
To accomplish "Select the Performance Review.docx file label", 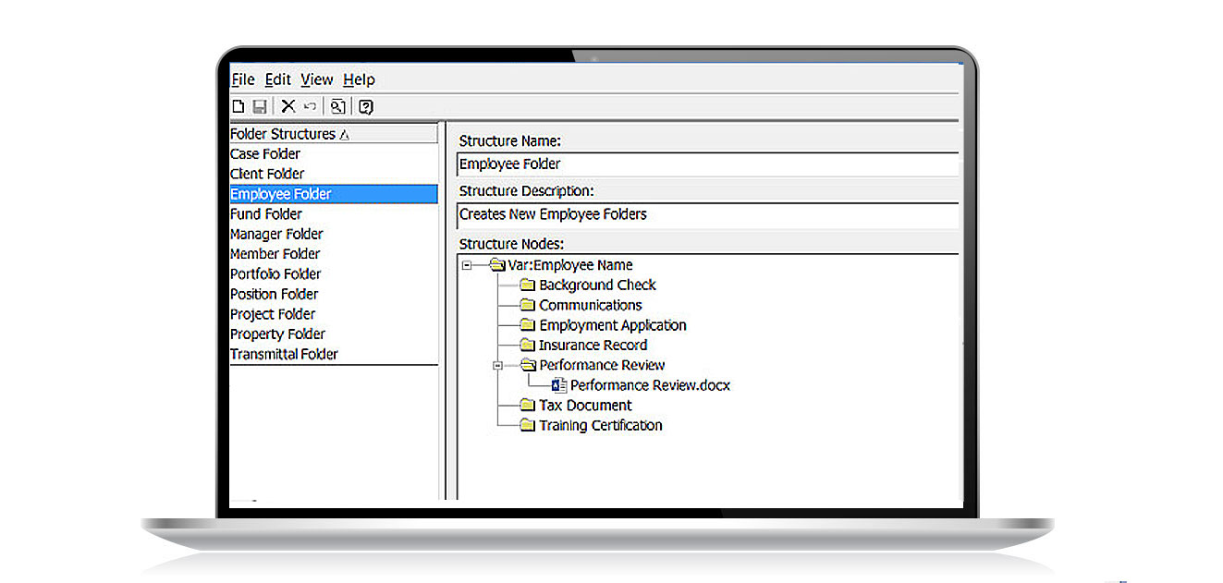I will pos(651,385).
